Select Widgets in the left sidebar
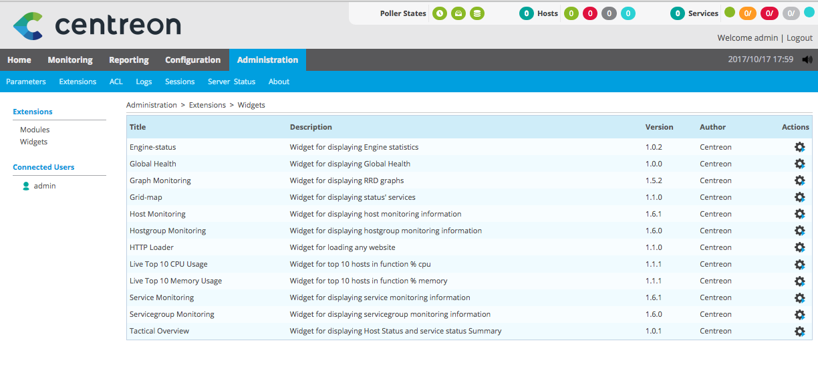This screenshot has width=818, height=377. [x=33, y=142]
